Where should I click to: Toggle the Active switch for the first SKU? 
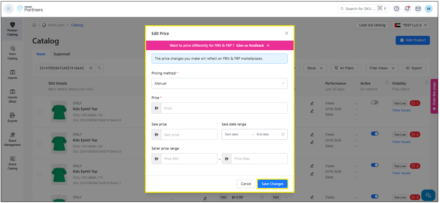[374, 103]
